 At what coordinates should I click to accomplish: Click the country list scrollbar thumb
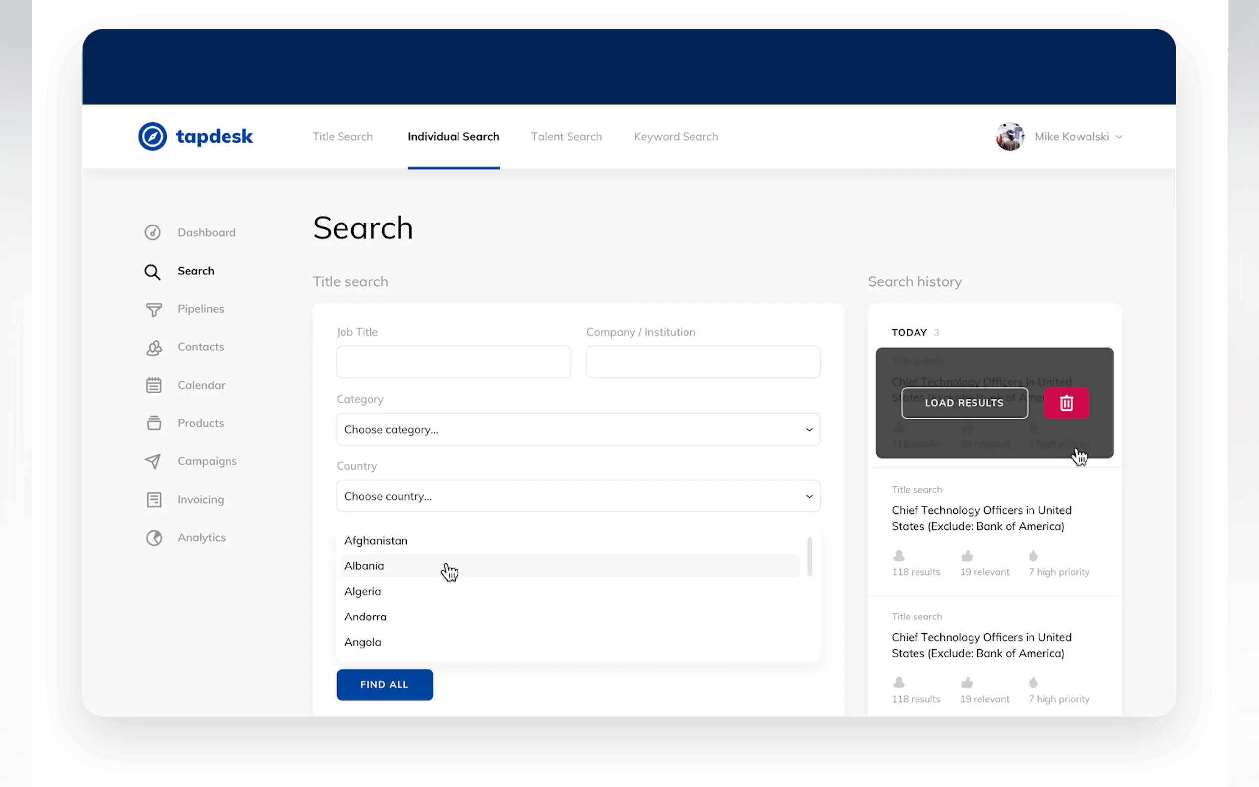tap(809, 556)
